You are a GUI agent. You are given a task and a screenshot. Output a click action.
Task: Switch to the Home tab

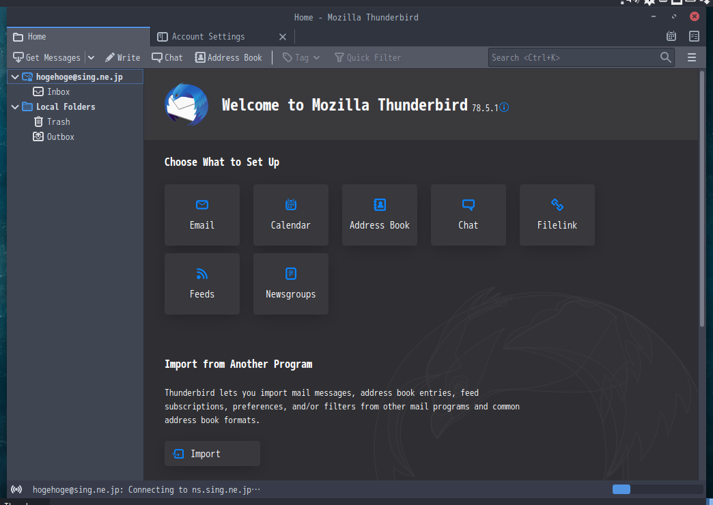(79, 37)
